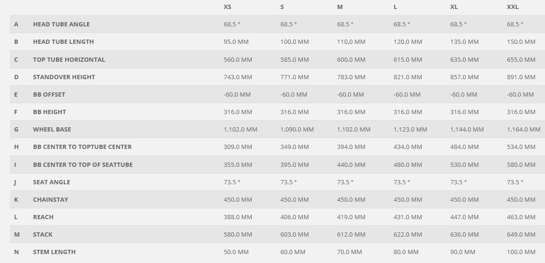Select the BB OFFSET row label
The image size is (545, 263).
49,94
